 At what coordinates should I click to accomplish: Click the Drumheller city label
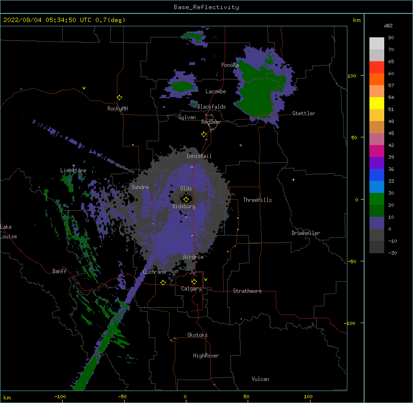[306, 233]
